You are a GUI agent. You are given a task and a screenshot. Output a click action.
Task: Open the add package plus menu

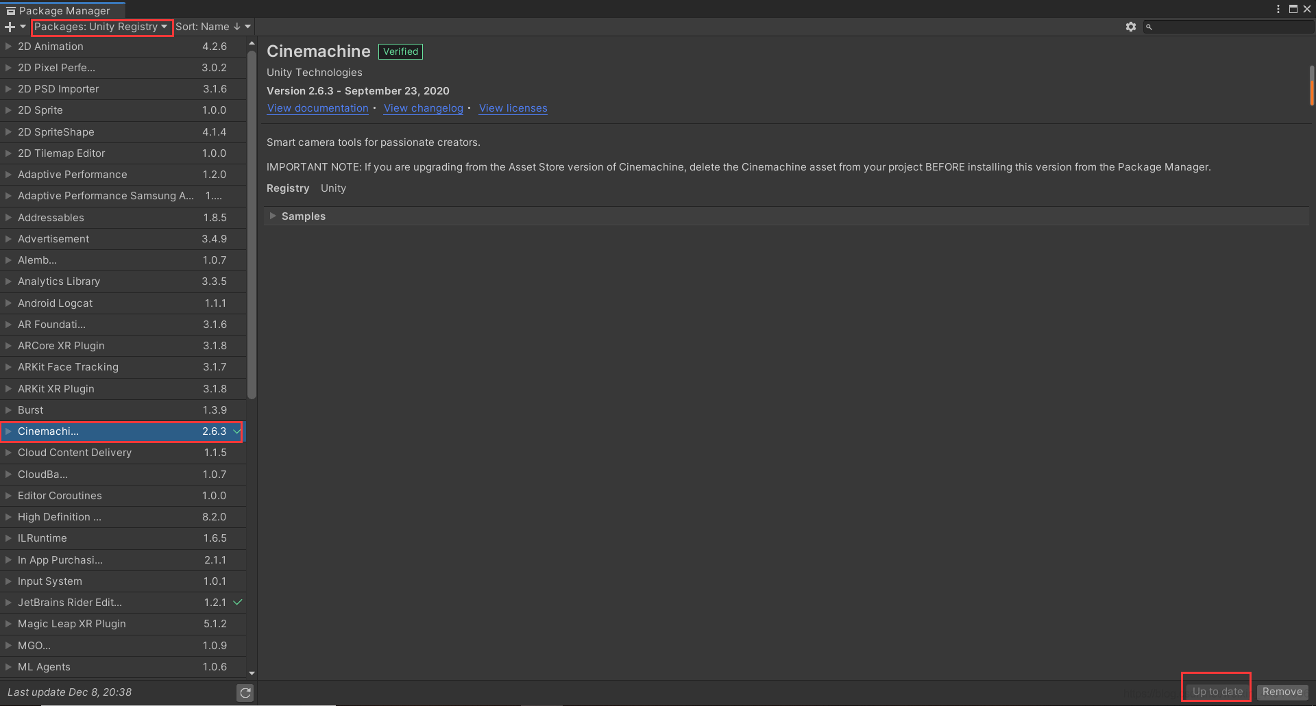15,27
